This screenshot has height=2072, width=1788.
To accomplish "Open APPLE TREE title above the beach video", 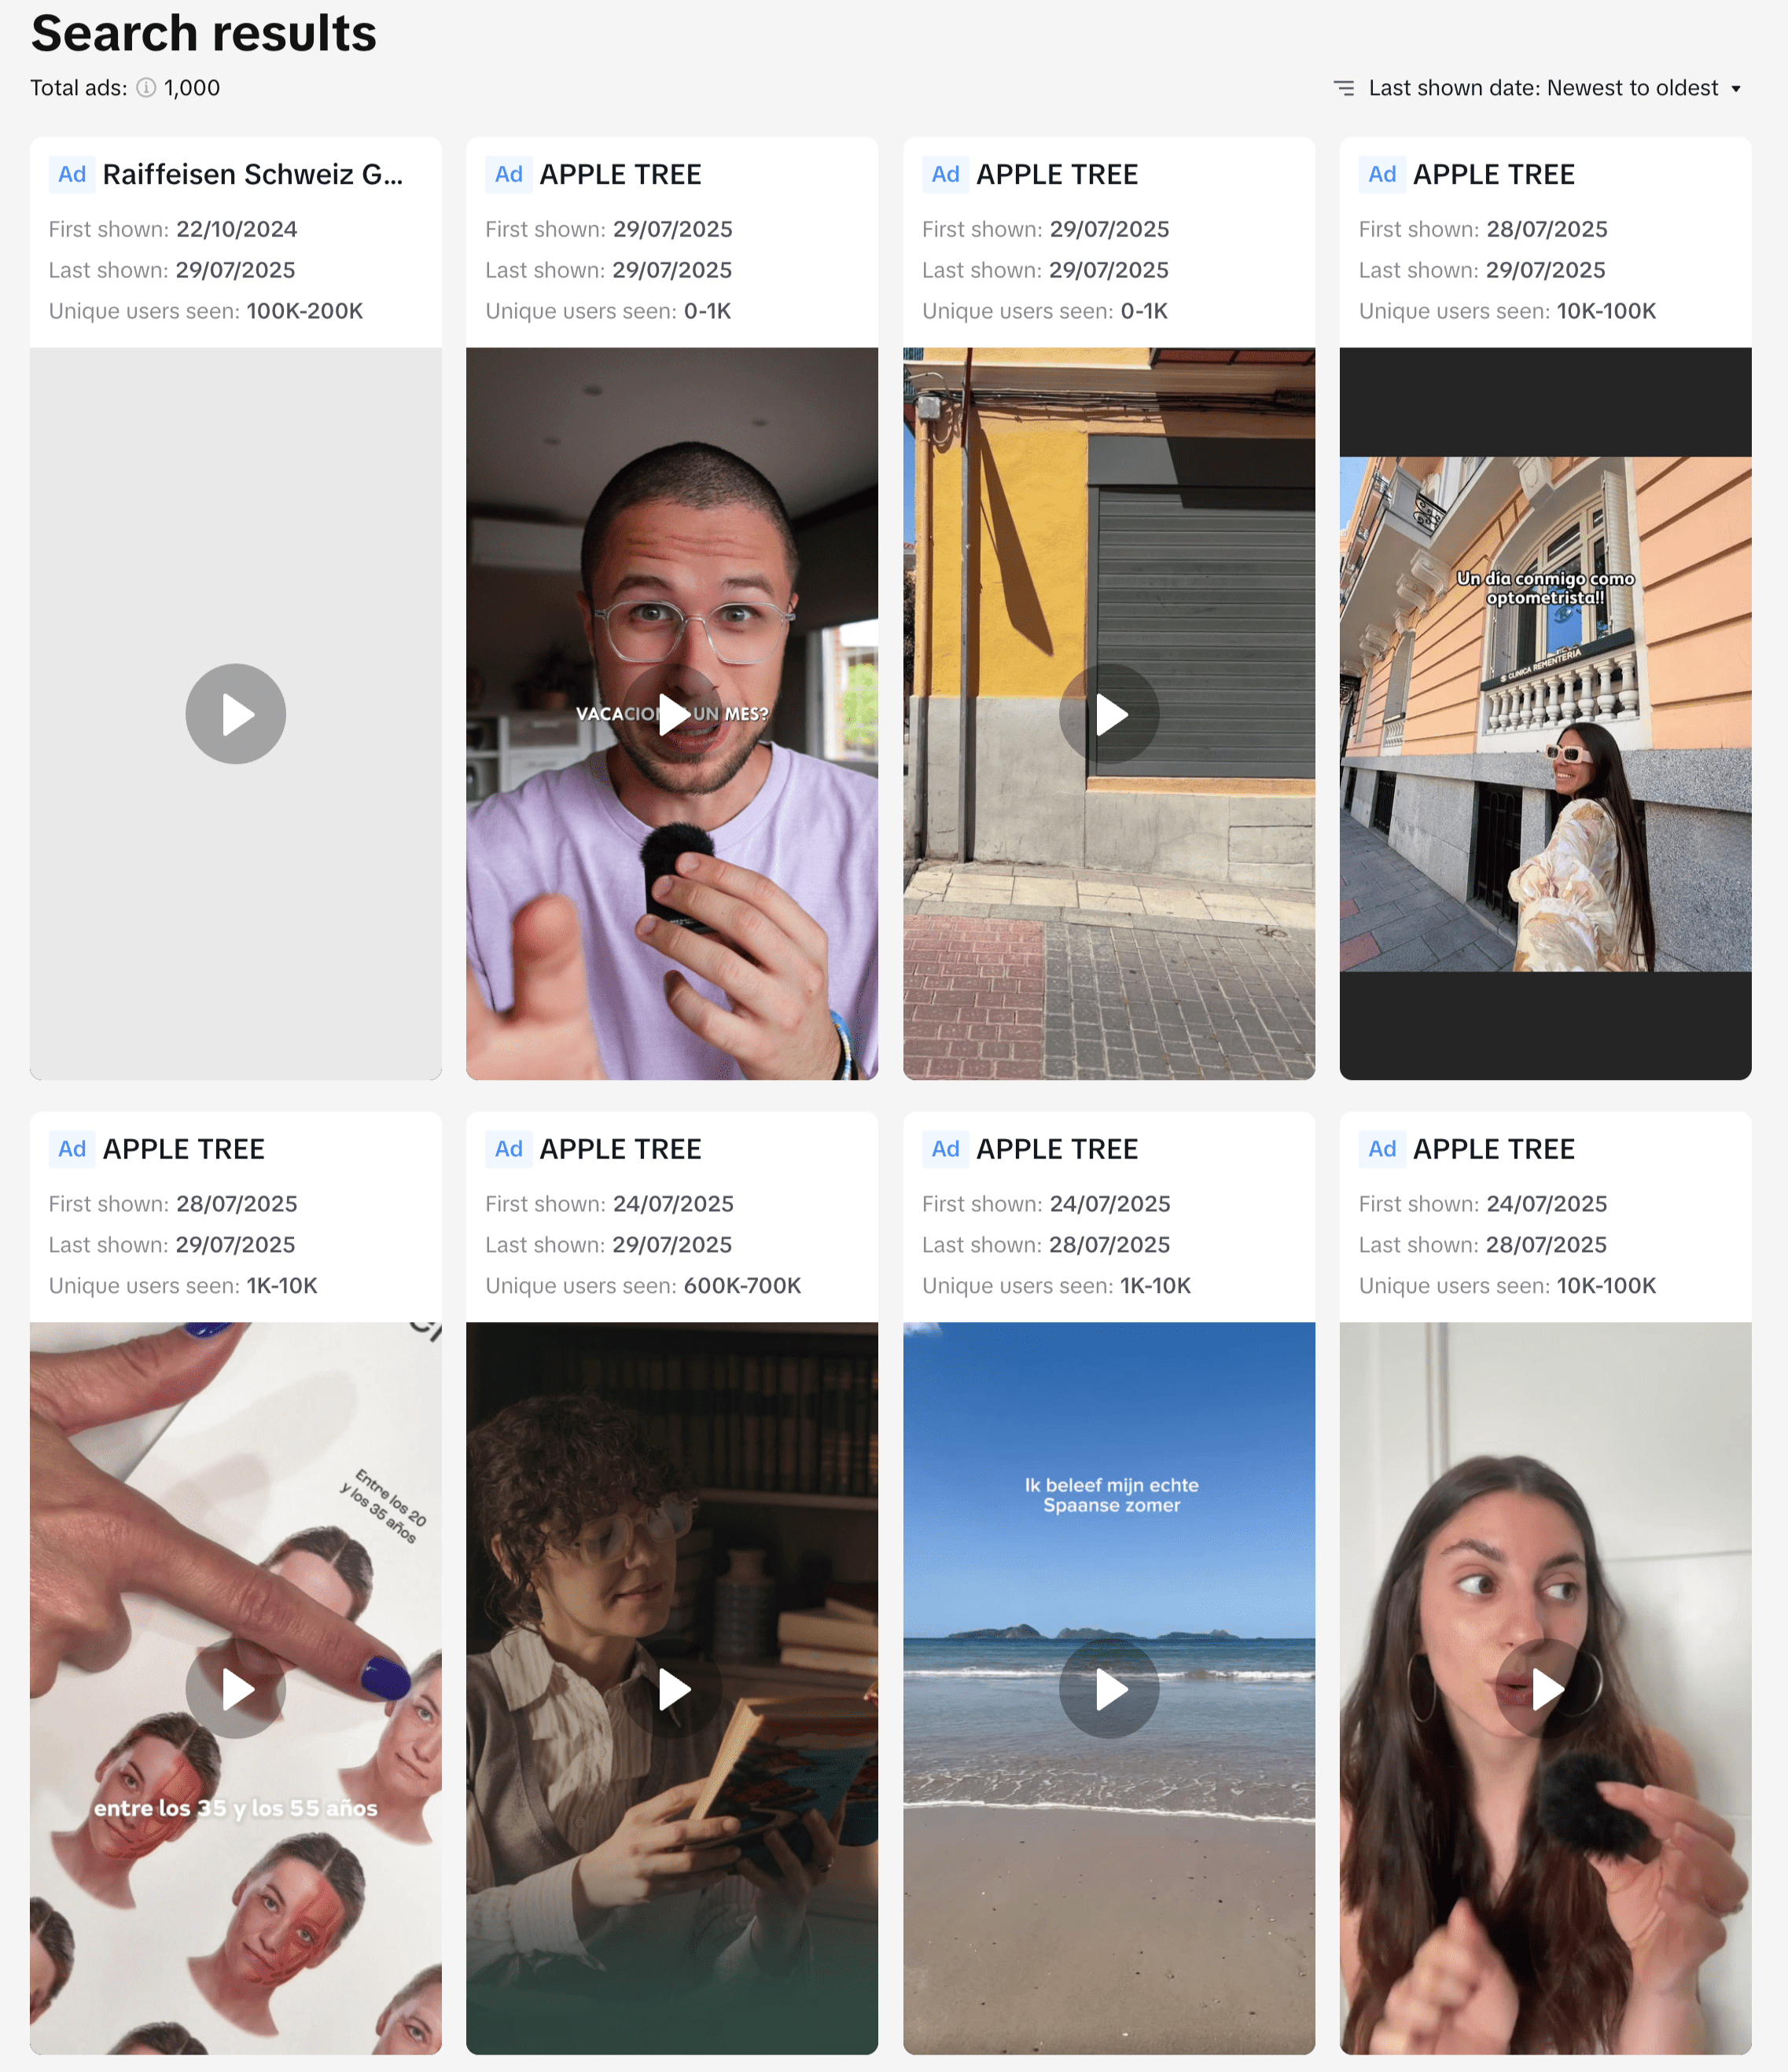I will point(1058,1149).
